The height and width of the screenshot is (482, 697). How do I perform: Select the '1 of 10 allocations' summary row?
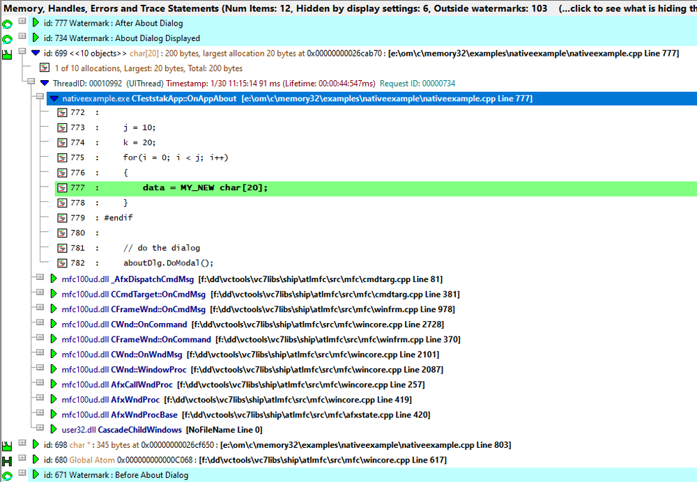[x=148, y=68]
